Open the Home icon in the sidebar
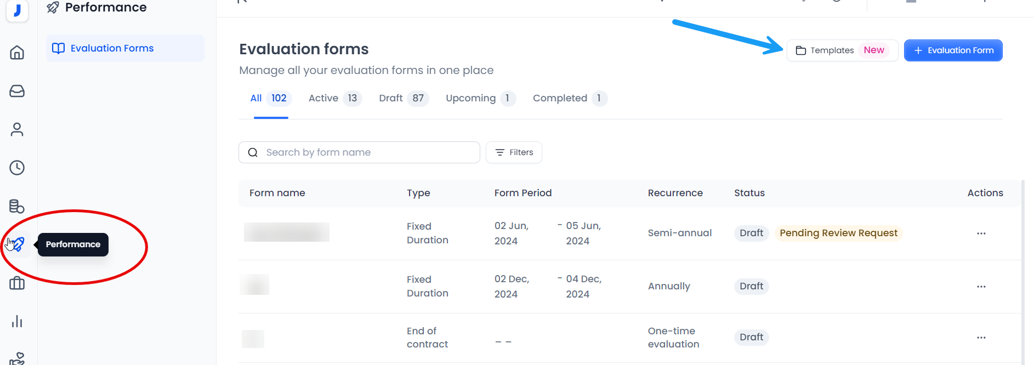This screenshot has width=1034, height=365. pyautogui.click(x=17, y=53)
